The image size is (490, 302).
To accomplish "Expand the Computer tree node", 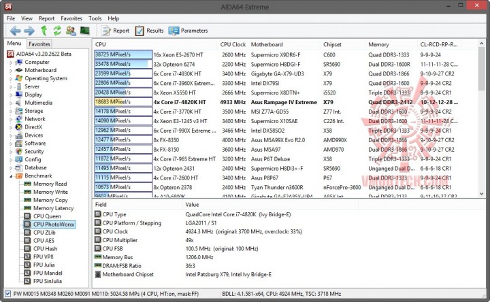I will click(x=11, y=63).
